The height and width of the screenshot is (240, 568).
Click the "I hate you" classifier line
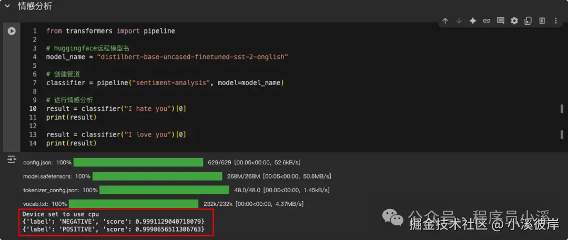click(116, 109)
